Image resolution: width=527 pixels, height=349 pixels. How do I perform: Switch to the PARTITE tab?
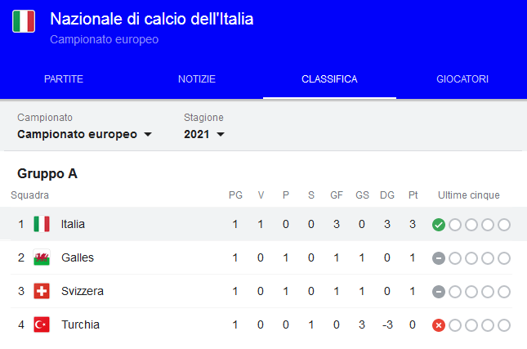pos(64,79)
